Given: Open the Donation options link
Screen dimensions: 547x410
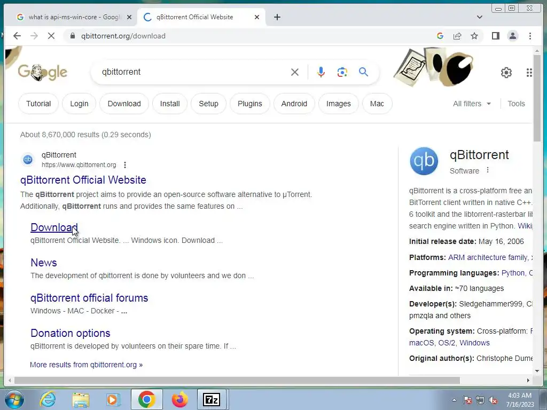Looking at the screenshot, I should pyautogui.click(x=71, y=333).
